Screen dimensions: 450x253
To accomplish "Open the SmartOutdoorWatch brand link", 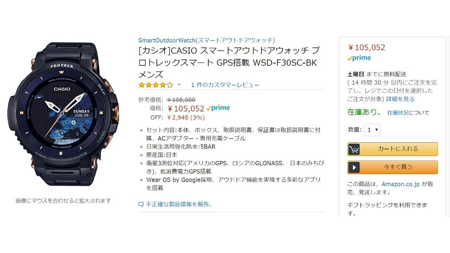I will point(207,40).
